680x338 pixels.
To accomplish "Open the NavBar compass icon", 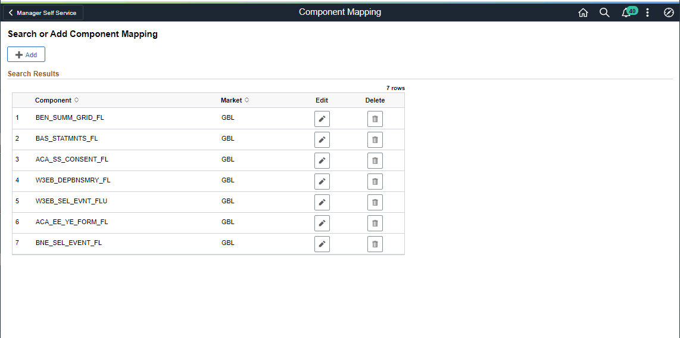I will click(x=669, y=13).
